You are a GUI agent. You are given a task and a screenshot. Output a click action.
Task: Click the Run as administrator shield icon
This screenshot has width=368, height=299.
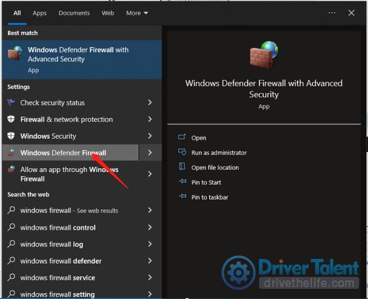coord(182,152)
